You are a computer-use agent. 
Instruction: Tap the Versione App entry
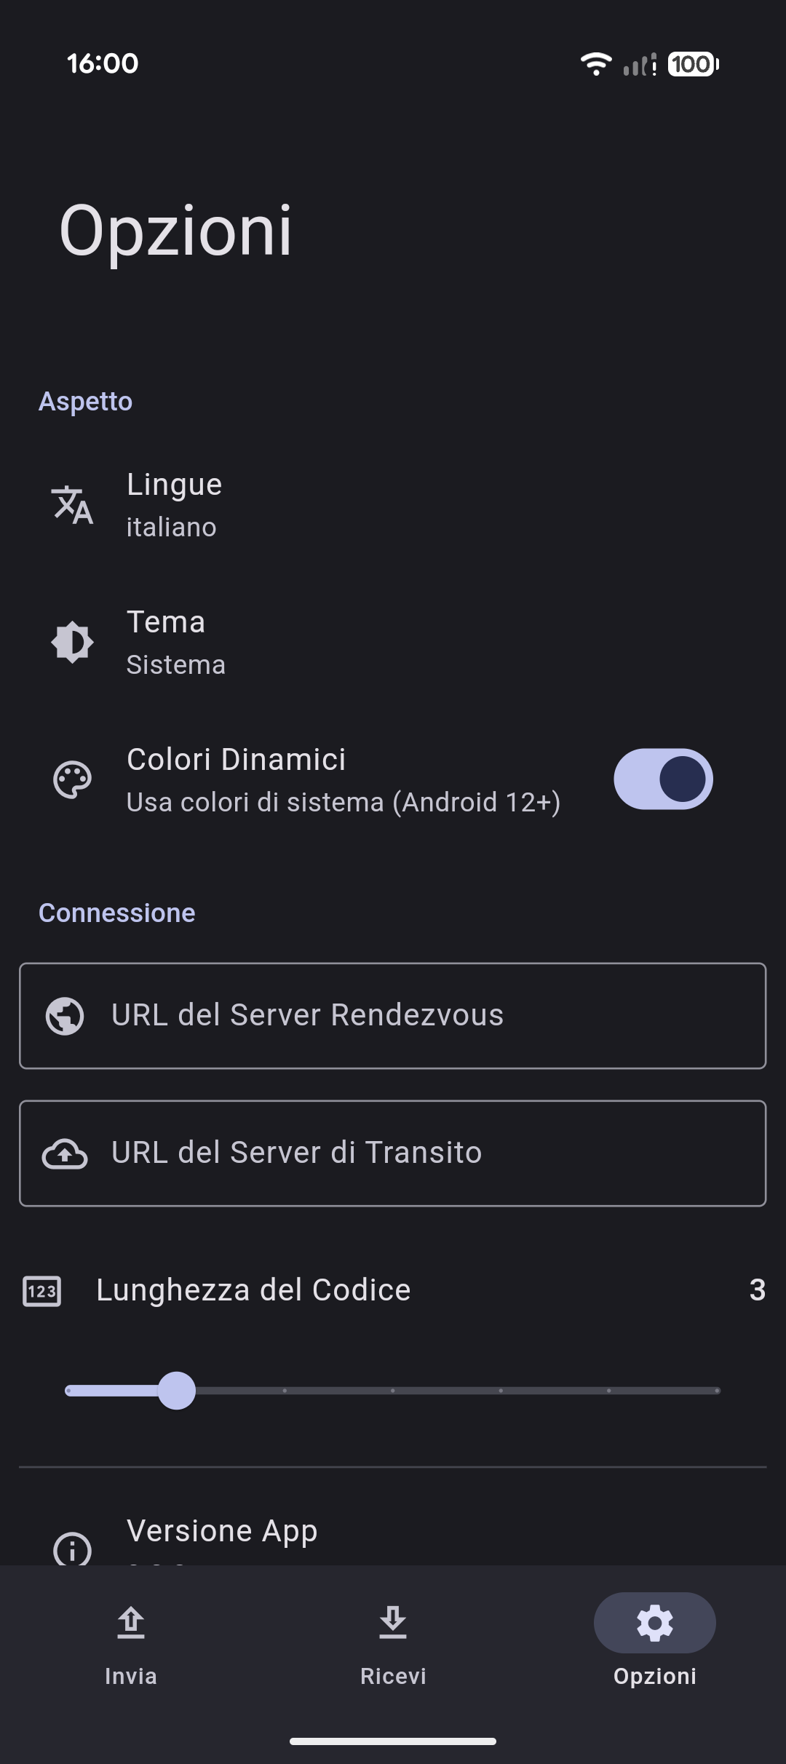[222, 1533]
